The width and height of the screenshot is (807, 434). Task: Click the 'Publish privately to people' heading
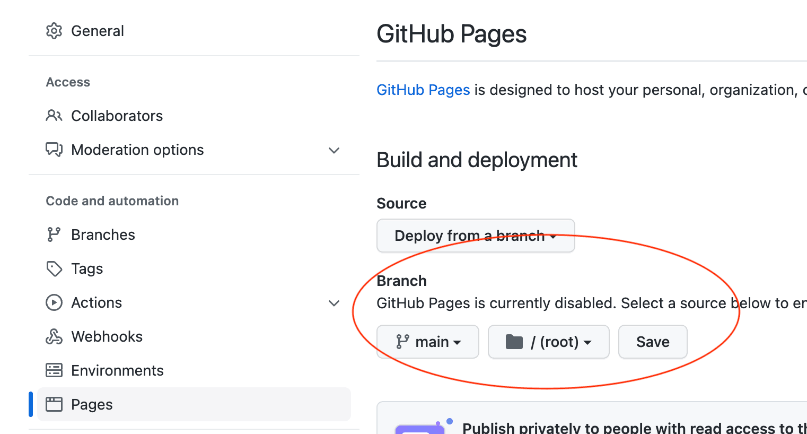point(635,428)
